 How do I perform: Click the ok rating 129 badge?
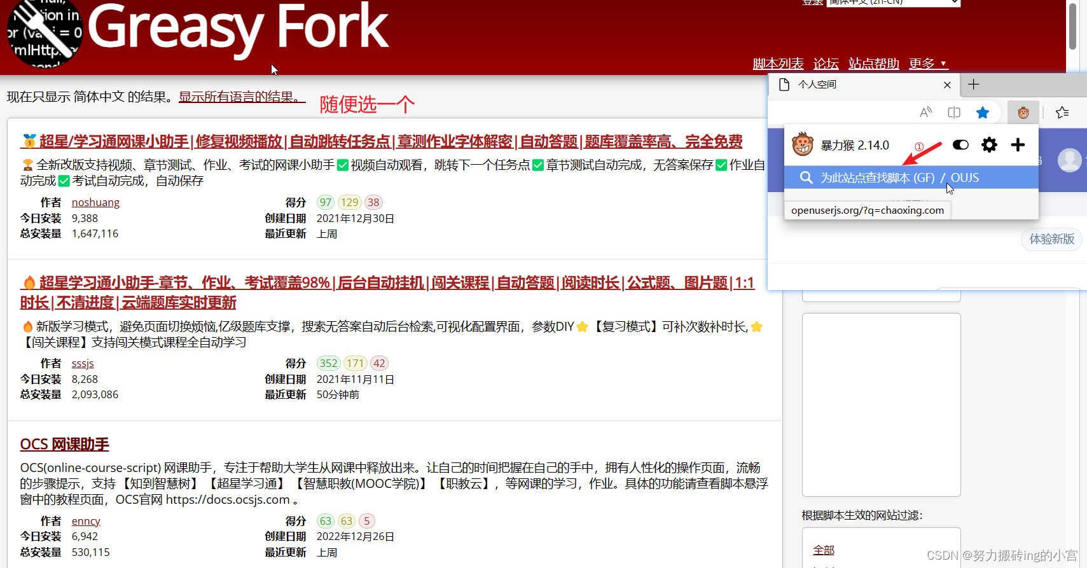coord(349,202)
